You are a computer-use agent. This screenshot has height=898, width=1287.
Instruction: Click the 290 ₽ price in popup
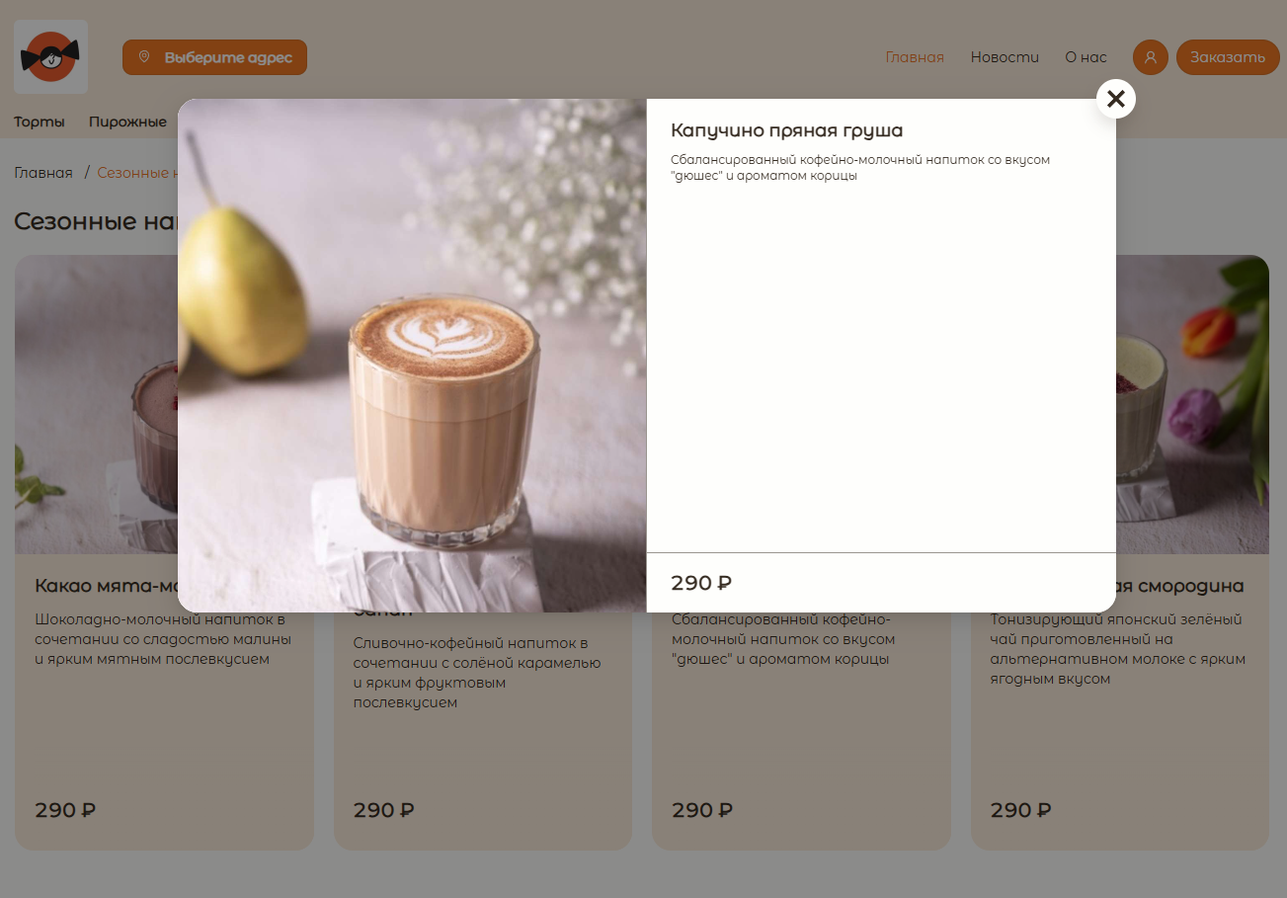click(701, 583)
